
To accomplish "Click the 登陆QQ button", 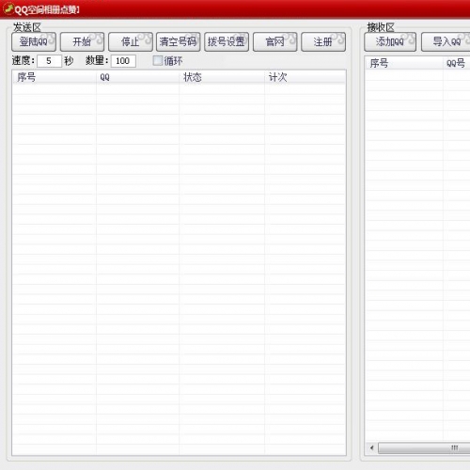I will tap(34, 41).
